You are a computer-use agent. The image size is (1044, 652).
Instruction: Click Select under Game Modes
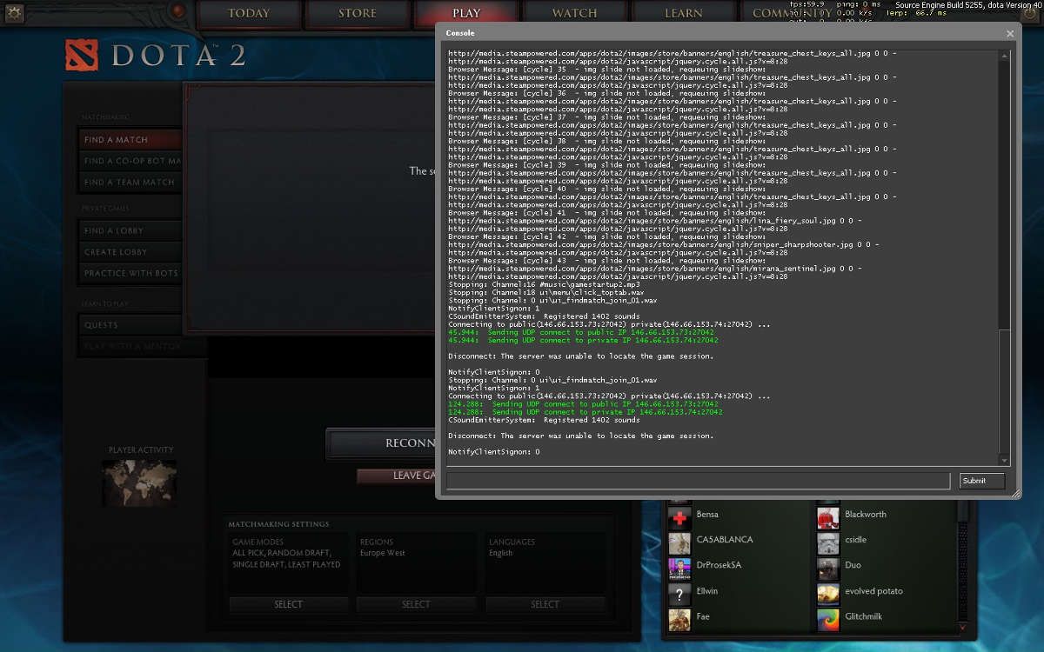click(289, 604)
